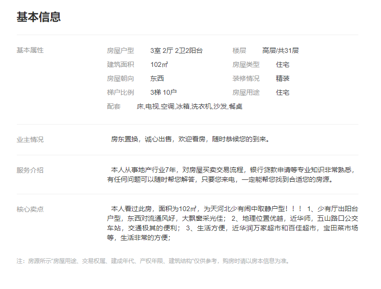Select the line starting 车站，交通极其的便利
Image resolution: width=381 pixels, height=289 pixels.
(x=232, y=228)
